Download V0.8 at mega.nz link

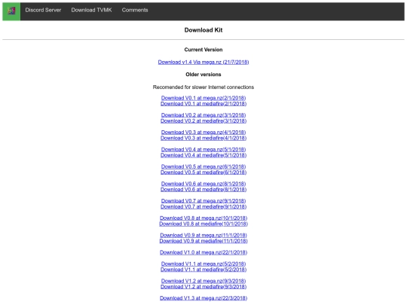pyautogui.click(x=203, y=218)
